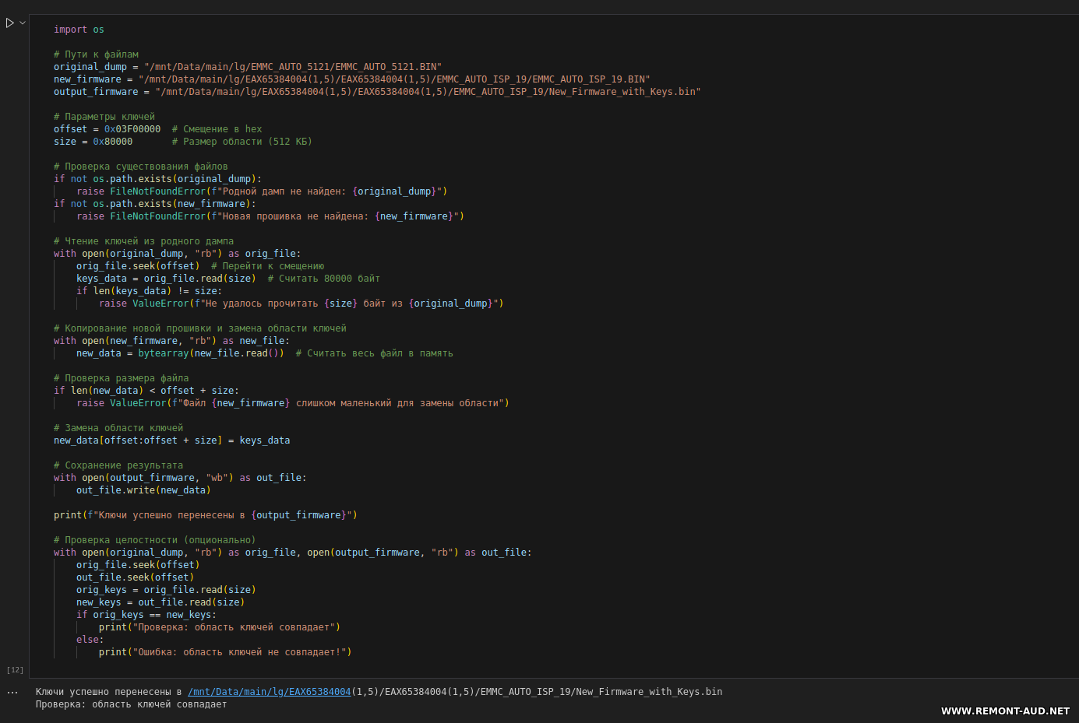Viewport: 1079px width, 723px height.
Task: Open the run options chevron beside play button
Action: (23, 23)
